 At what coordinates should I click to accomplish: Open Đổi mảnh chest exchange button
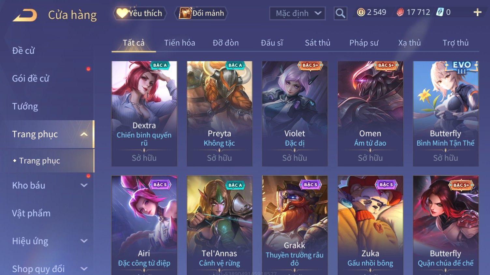pos(201,13)
